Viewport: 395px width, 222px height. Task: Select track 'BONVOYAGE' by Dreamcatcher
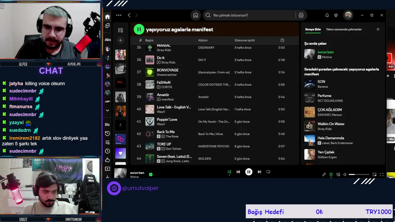(x=214, y=72)
